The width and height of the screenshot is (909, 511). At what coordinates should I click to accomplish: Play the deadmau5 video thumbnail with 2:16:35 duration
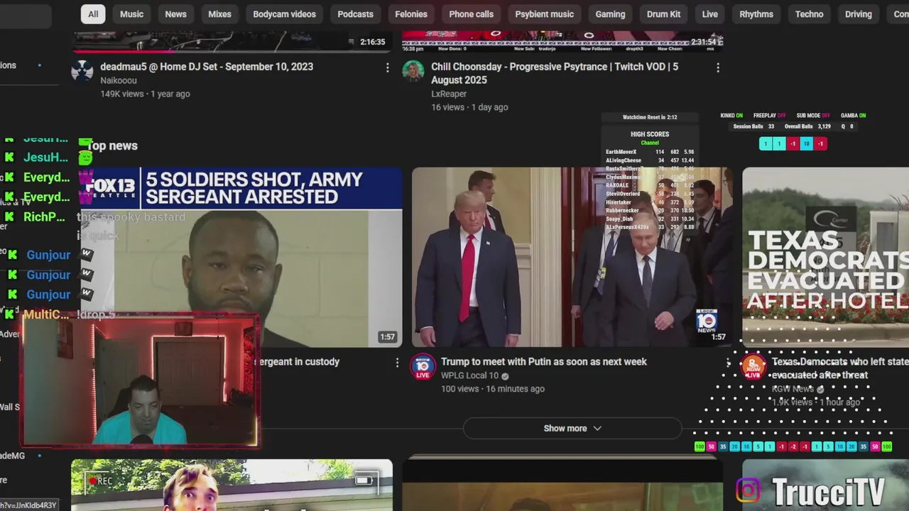pyautogui.click(x=232, y=42)
